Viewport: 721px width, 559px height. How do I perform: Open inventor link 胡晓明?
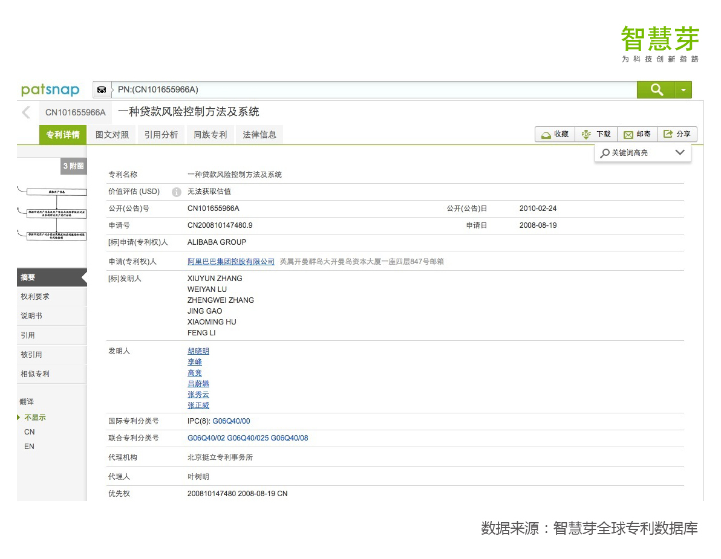click(x=198, y=351)
